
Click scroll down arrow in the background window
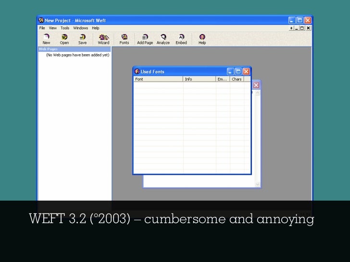(x=257, y=184)
